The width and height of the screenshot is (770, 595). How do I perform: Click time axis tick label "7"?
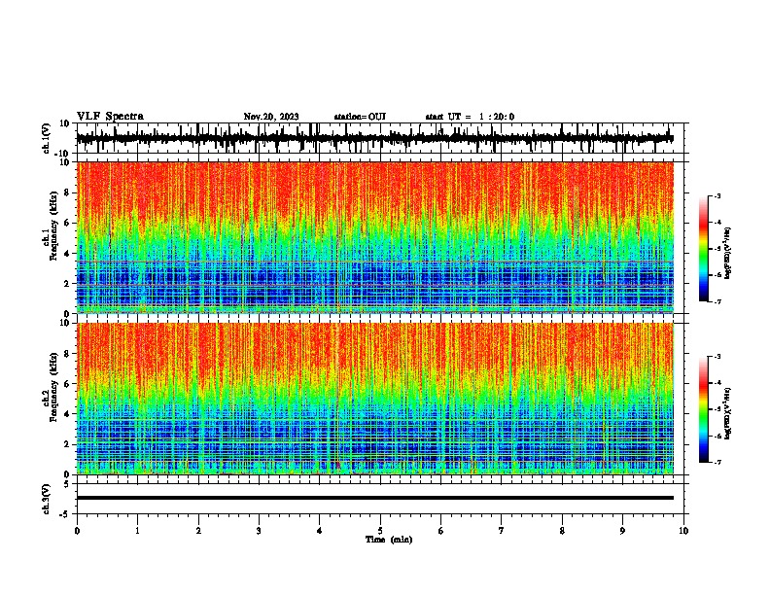[x=502, y=531]
